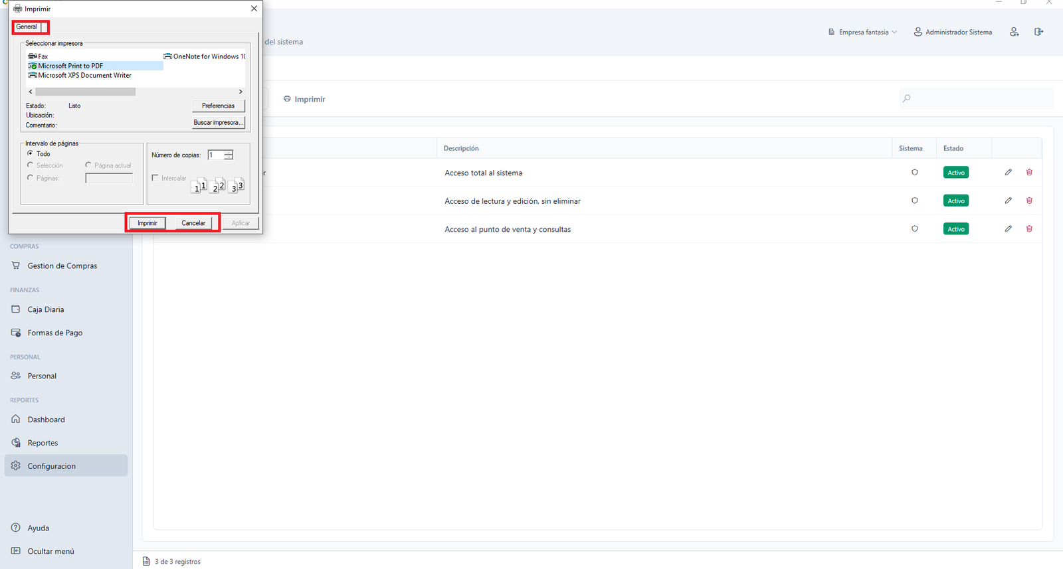Select the 'Todo' page range radio
The height and width of the screenshot is (569, 1063).
pyautogui.click(x=30, y=153)
